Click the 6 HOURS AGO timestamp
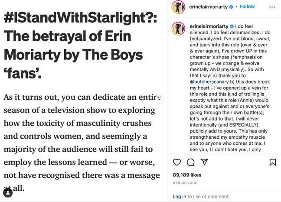 click(x=185, y=183)
